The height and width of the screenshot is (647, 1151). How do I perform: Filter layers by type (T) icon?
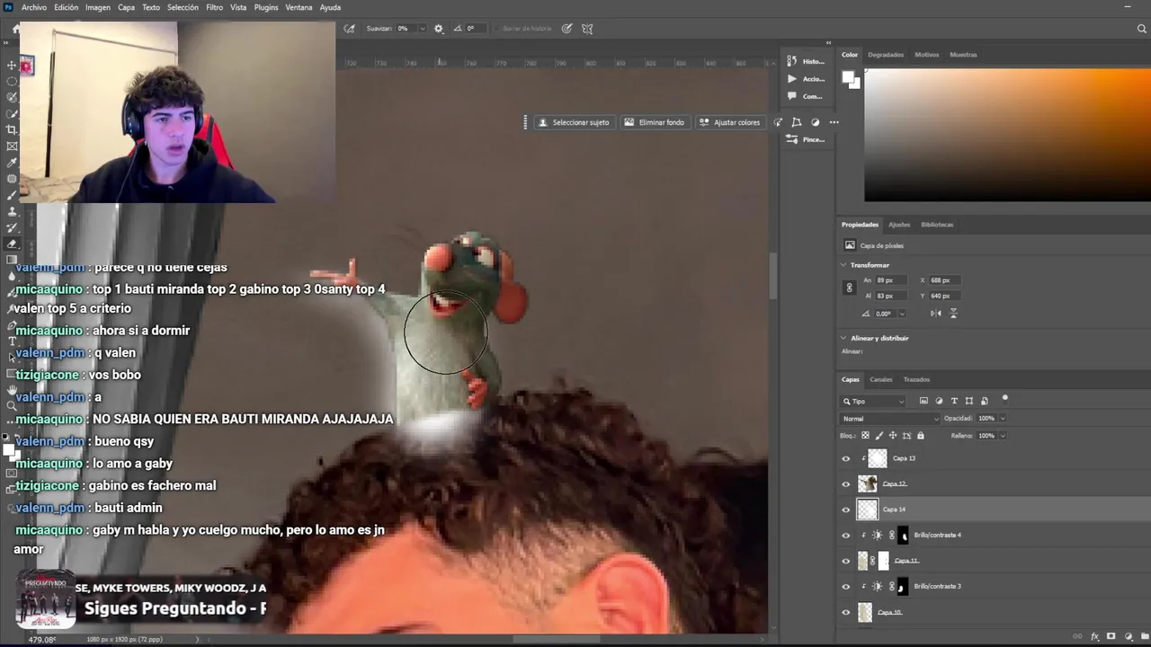pyautogui.click(x=954, y=401)
